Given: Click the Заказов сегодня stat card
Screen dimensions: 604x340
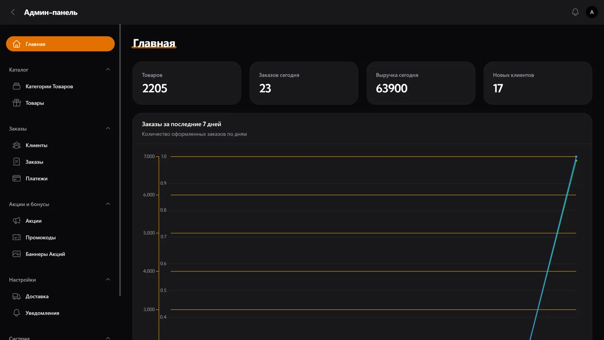Looking at the screenshot, I should coord(304,83).
